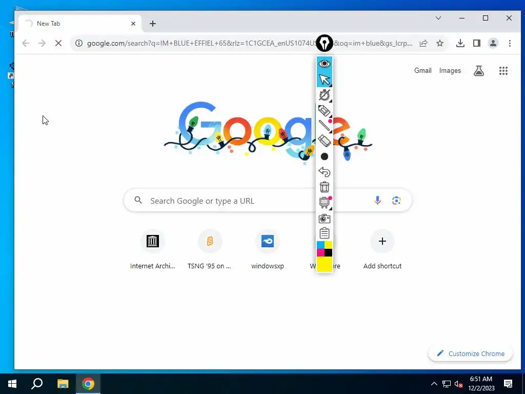Search by image with Google Lens icon
Screen dimensions: 525x394
point(396,201)
